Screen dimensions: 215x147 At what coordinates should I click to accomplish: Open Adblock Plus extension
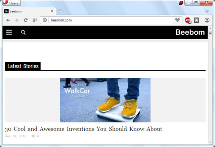click(x=188, y=21)
